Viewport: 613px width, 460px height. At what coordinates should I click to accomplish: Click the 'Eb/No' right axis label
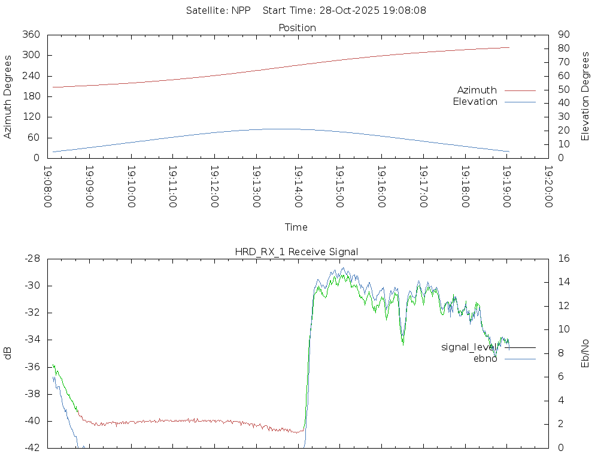[x=585, y=353]
